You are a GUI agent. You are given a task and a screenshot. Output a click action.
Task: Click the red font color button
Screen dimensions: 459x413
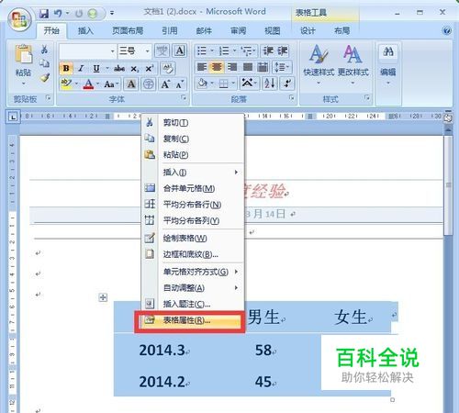click(88, 84)
